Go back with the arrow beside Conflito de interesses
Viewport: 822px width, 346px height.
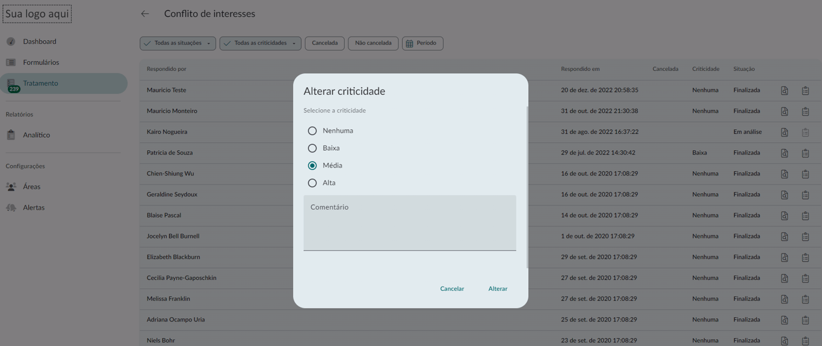point(145,13)
